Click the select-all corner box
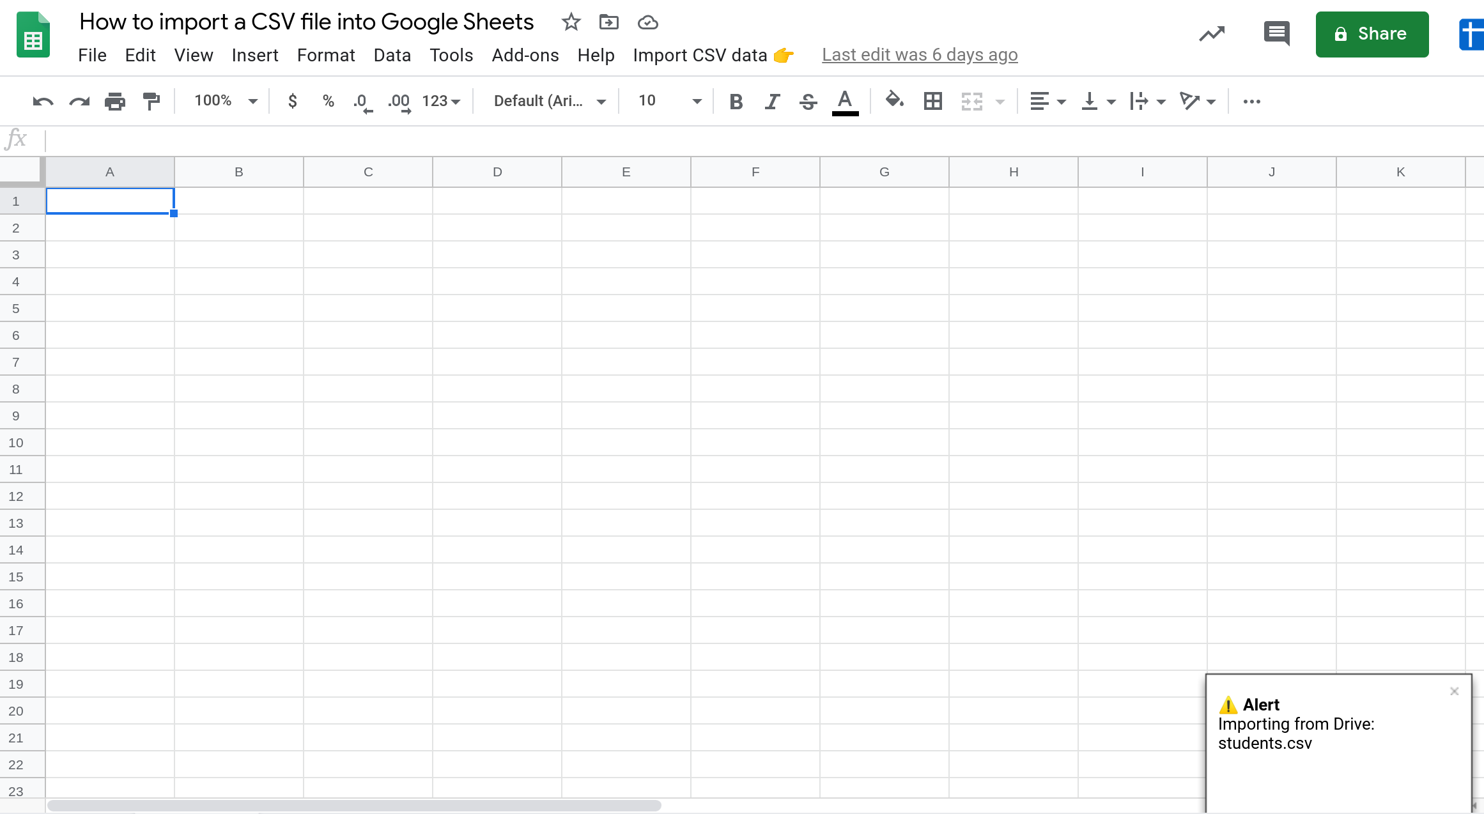The height and width of the screenshot is (814, 1484). [x=22, y=171]
